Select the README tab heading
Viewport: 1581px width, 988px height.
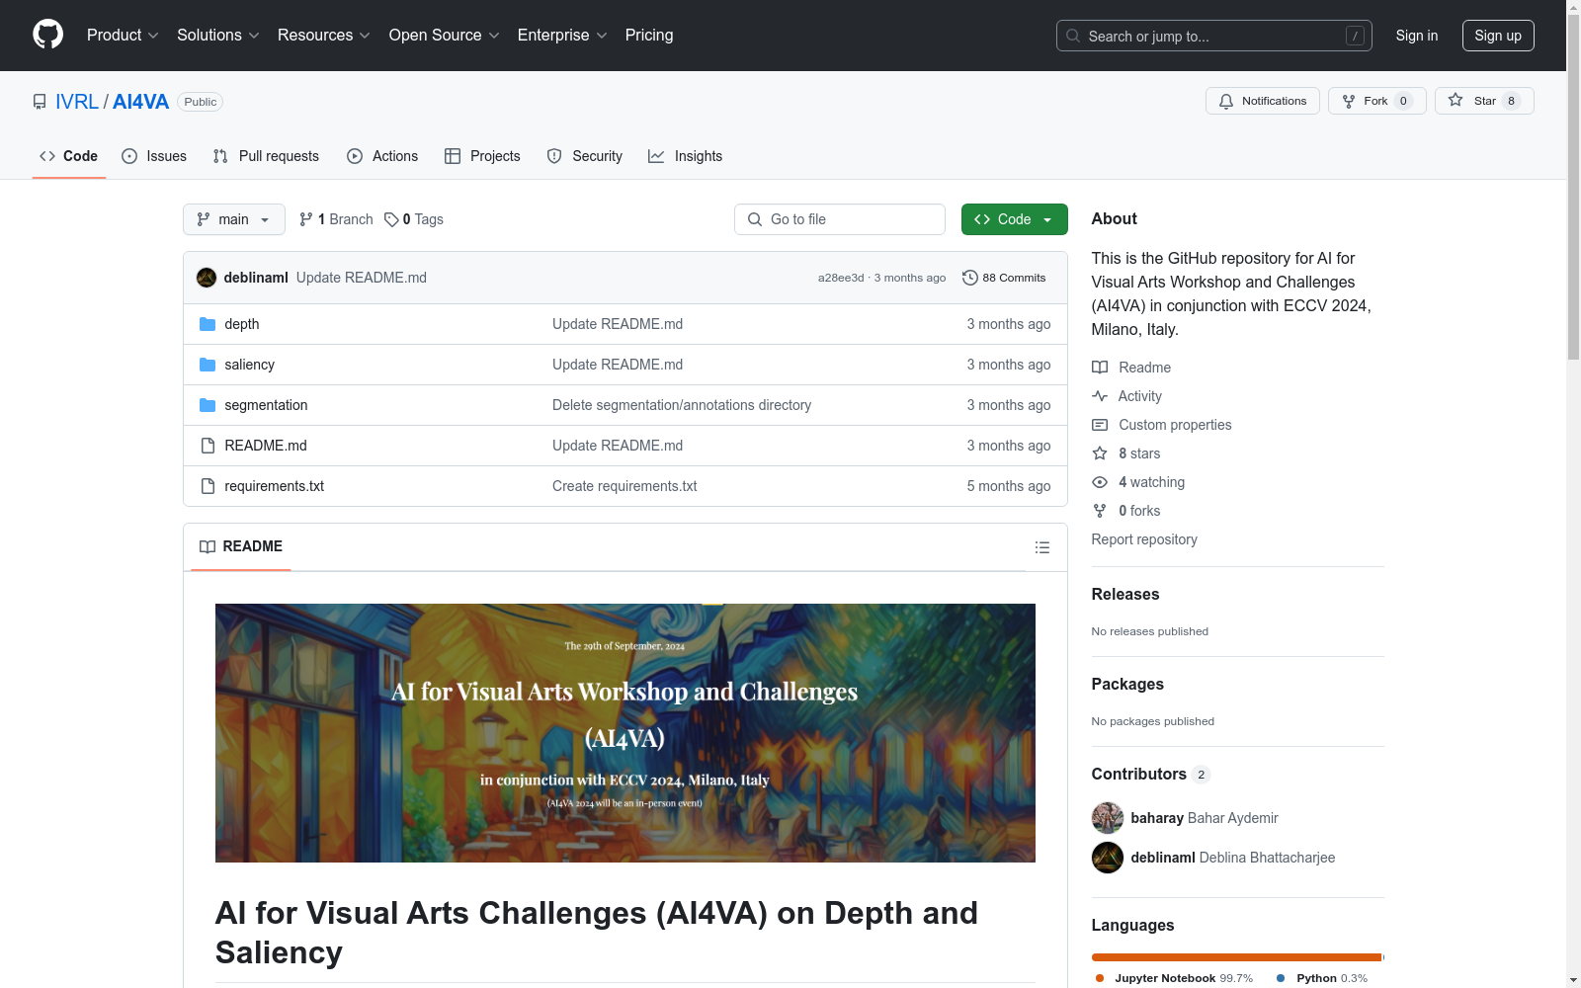[241, 546]
